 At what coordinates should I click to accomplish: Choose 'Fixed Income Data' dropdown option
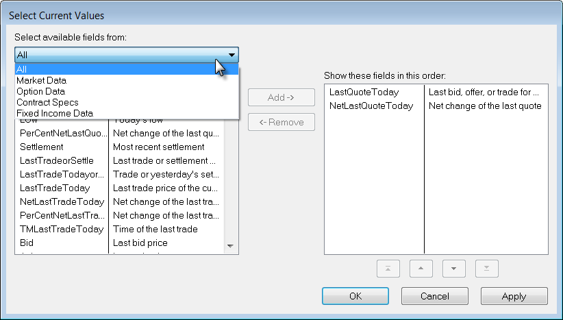pos(55,113)
